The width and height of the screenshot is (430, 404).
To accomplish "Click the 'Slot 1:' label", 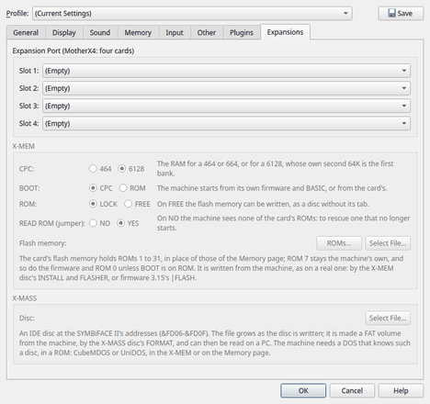I will (28, 71).
